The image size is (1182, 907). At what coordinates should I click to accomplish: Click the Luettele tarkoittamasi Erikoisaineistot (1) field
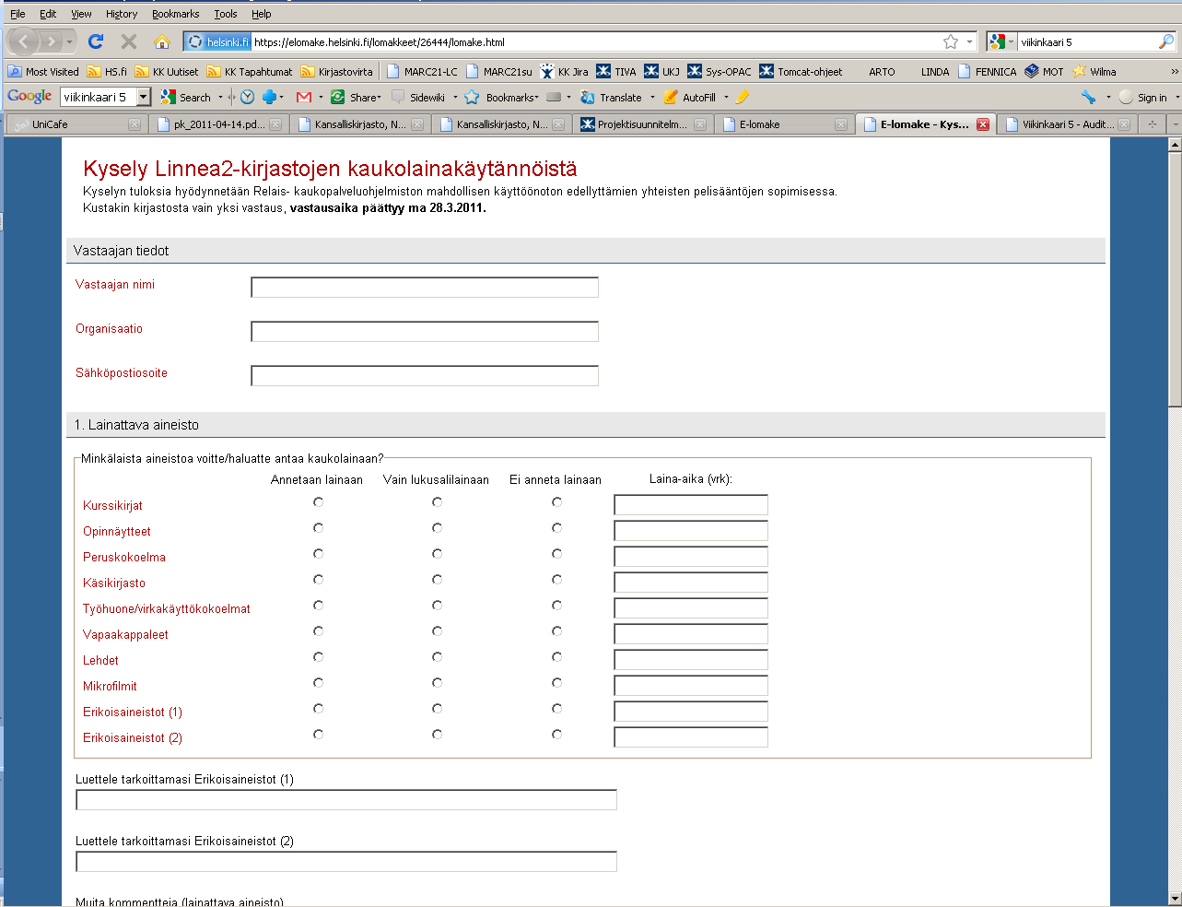346,799
